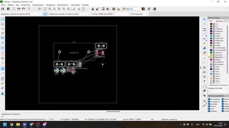Screen dimensions: 229x128
Task: Open File Explorer from taskbar
Action: (18, 124)
